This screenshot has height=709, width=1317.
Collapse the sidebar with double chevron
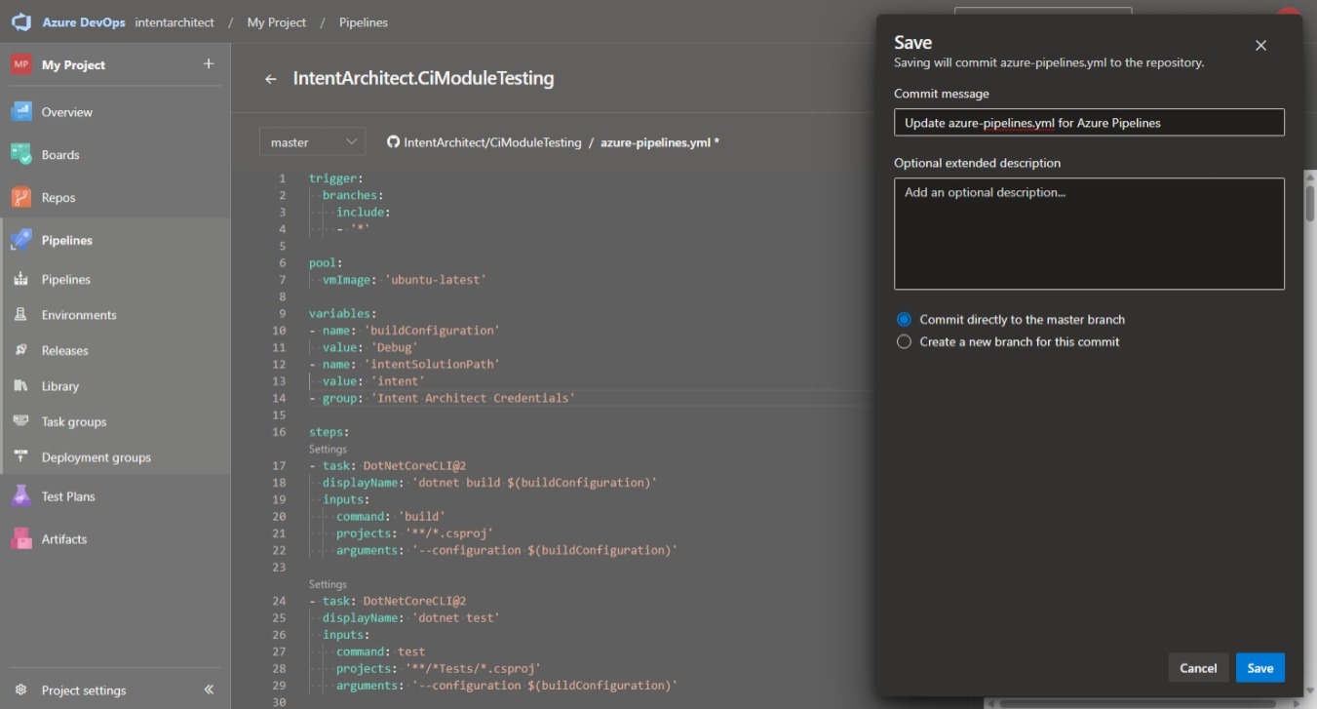209,690
